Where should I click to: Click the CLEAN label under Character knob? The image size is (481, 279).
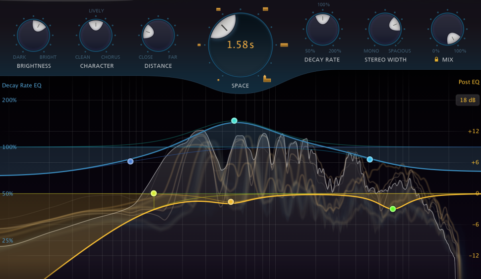(x=82, y=57)
